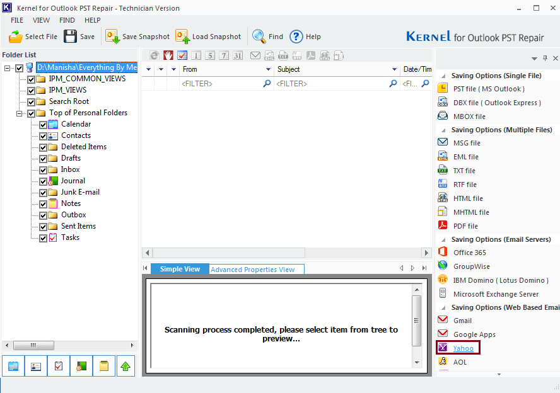Toggle the IPM_COMMON_VIEWS folder checkbox
The height and width of the screenshot is (393, 560).
(31, 79)
